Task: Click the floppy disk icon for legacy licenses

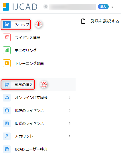Action: (7, 123)
